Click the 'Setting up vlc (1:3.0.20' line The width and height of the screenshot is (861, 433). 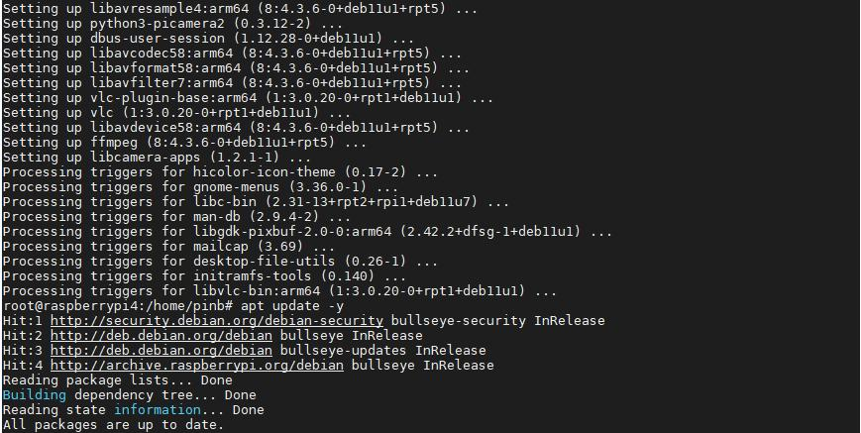coord(176,113)
